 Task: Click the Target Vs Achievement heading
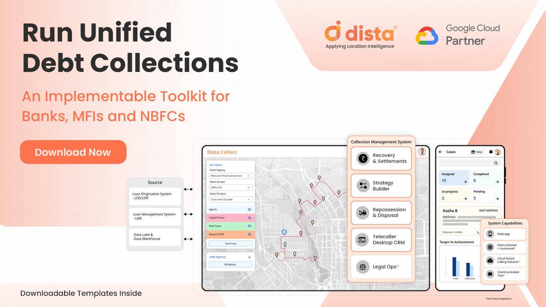[457, 242]
